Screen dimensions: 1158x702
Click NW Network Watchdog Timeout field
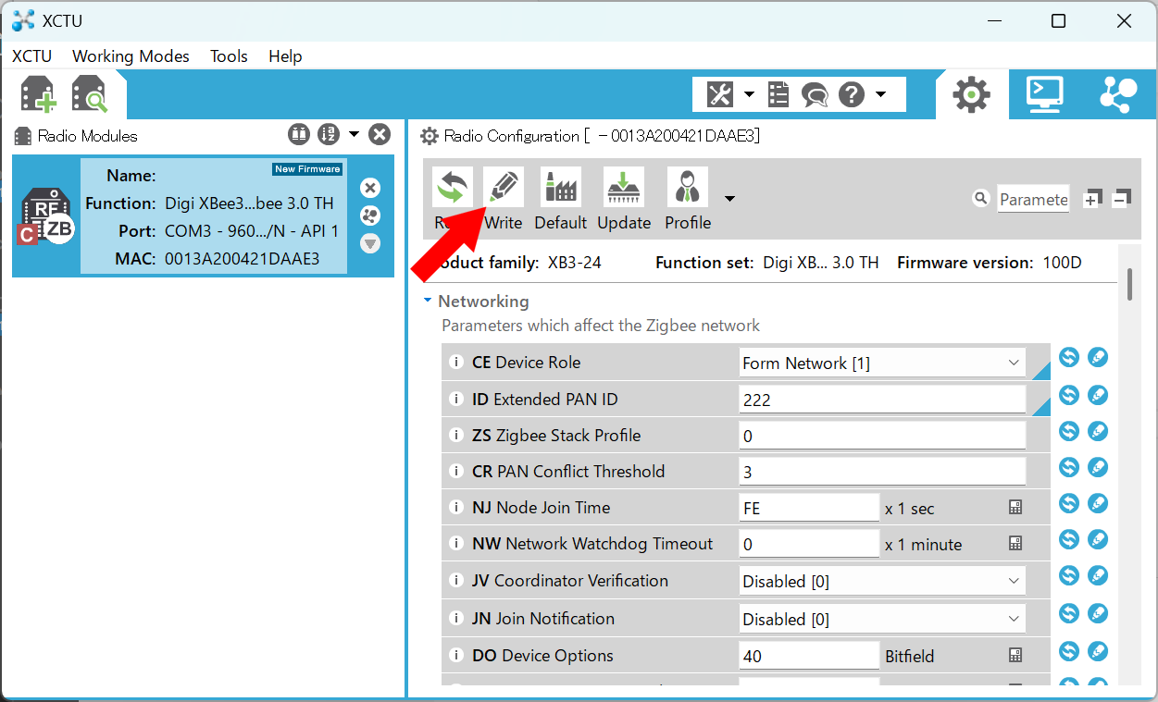click(809, 544)
